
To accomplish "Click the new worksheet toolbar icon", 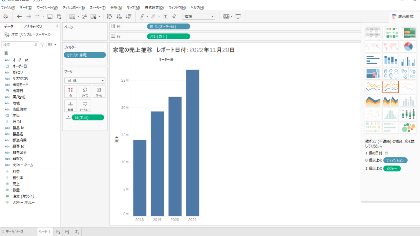I will tap(73, 16).
